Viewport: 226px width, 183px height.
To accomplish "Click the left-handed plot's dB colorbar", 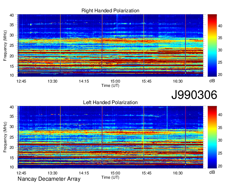I will tap(212, 137).
